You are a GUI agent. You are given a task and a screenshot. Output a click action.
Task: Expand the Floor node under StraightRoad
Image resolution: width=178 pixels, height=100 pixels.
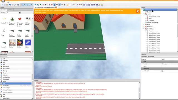point(145,31)
